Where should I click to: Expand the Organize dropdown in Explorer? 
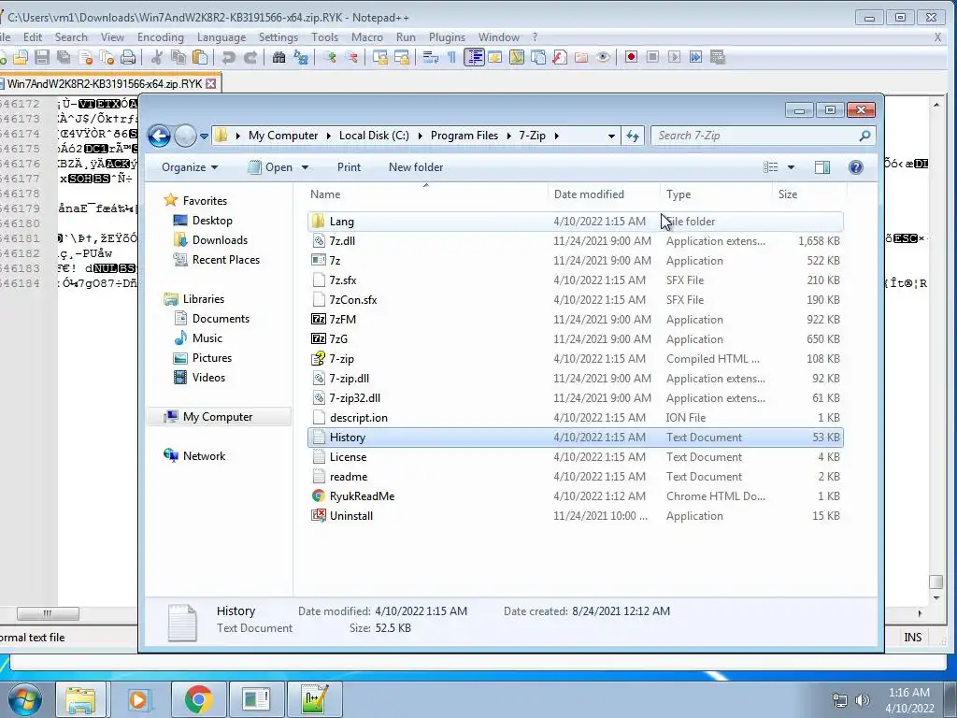tap(190, 167)
